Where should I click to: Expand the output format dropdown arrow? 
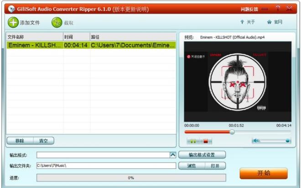173,155
